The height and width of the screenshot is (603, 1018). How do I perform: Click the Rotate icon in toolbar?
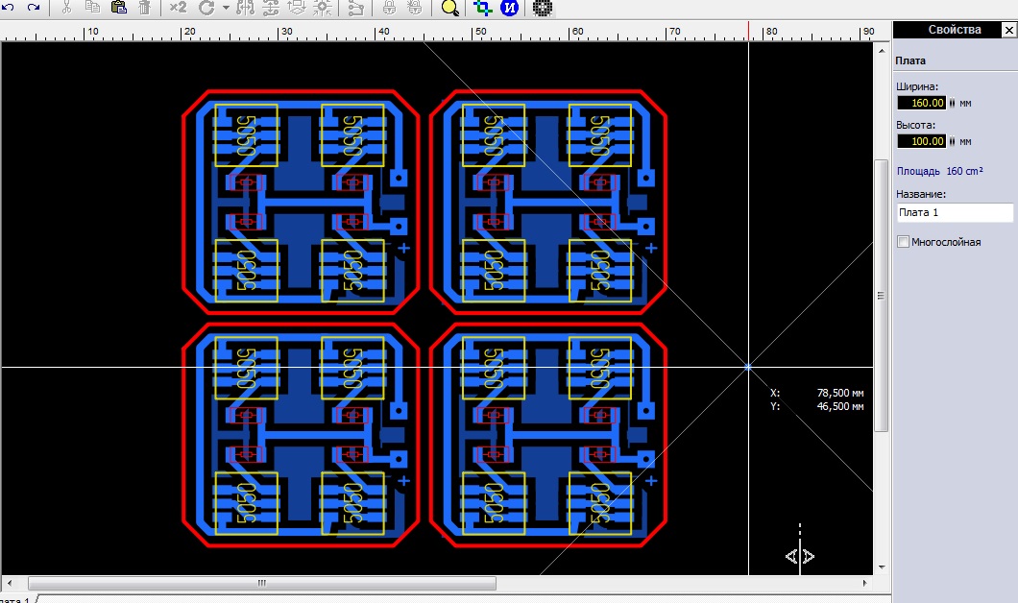206,7
